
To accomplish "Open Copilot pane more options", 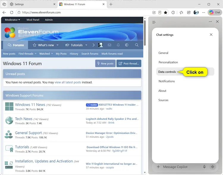I will point(210,22).
